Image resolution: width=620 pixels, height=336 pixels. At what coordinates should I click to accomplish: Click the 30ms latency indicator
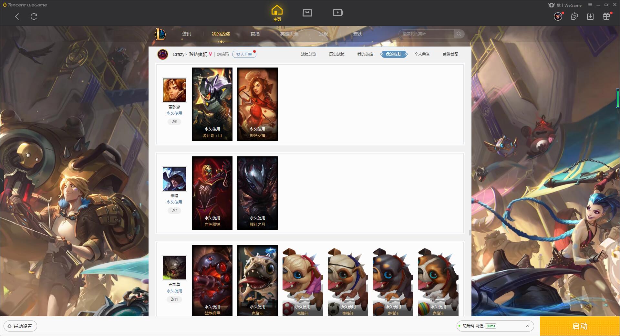tap(491, 326)
